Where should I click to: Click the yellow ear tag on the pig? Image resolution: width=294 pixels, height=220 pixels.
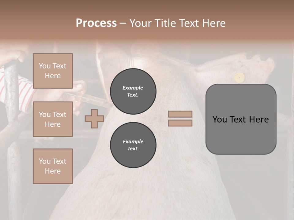point(239,78)
